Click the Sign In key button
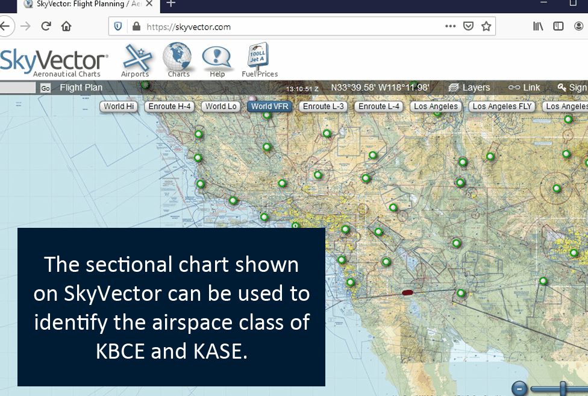This screenshot has width=588, height=396. point(572,88)
